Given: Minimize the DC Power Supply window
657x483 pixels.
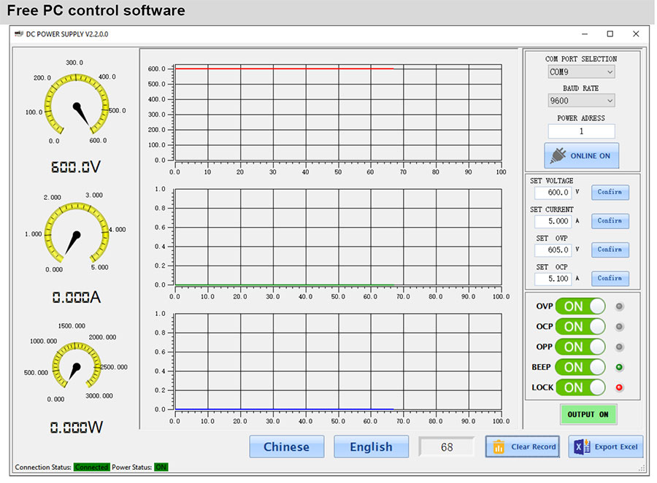Looking at the screenshot, I should coord(585,34).
